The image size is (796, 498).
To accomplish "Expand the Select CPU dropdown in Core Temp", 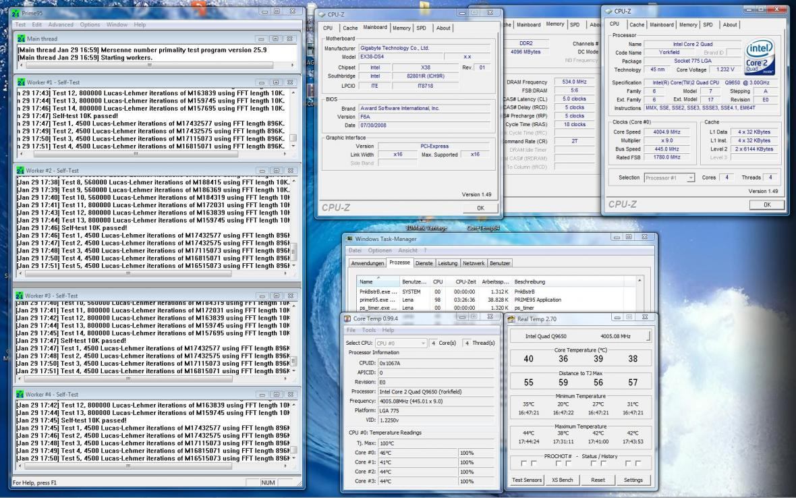I will tap(424, 343).
